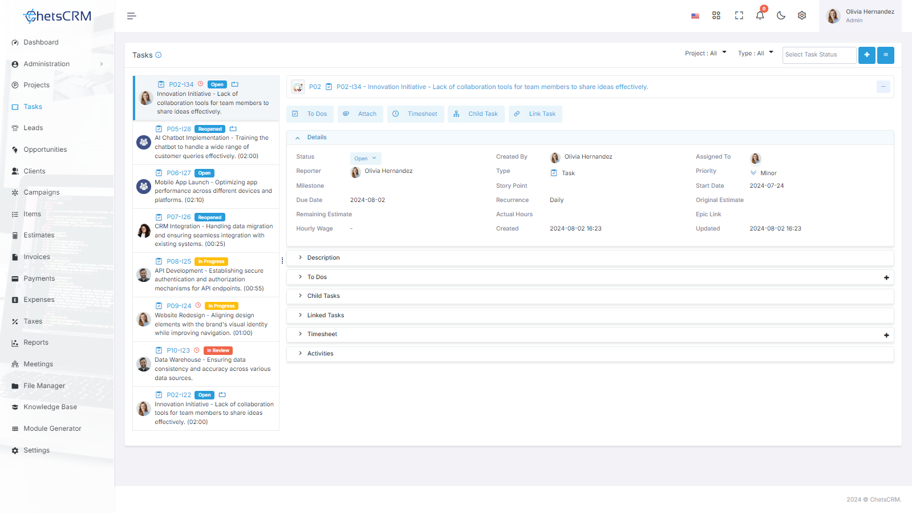Open Leads in sidebar
This screenshot has height=513, width=912.
[33, 128]
